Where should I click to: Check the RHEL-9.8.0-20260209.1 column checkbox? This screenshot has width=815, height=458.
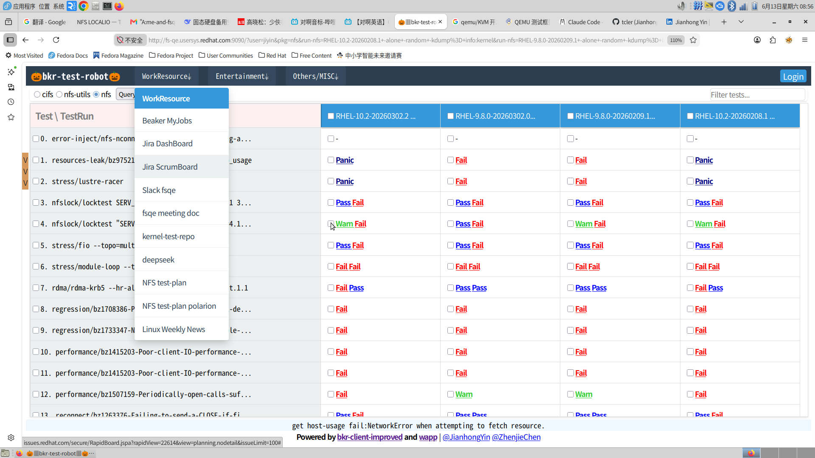click(x=570, y=116)
